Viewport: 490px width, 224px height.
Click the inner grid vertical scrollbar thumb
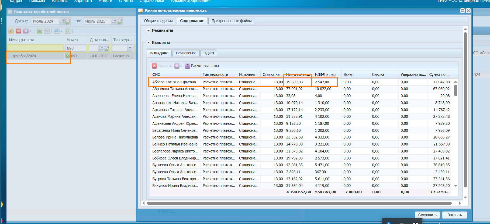pos(456,90)
